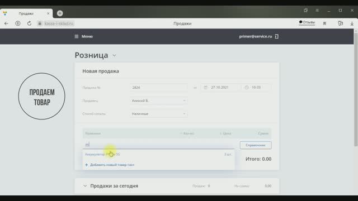Viewport: 358px width, 201px height.
Task: Click the time field 10:33
Action: (x=256, y=88)
